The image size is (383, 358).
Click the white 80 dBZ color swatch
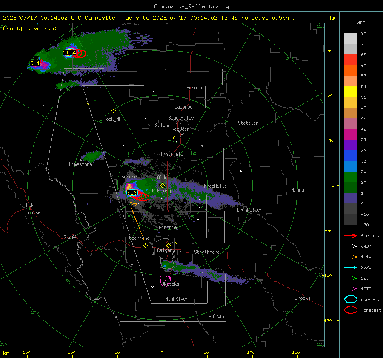coord(351,39)
